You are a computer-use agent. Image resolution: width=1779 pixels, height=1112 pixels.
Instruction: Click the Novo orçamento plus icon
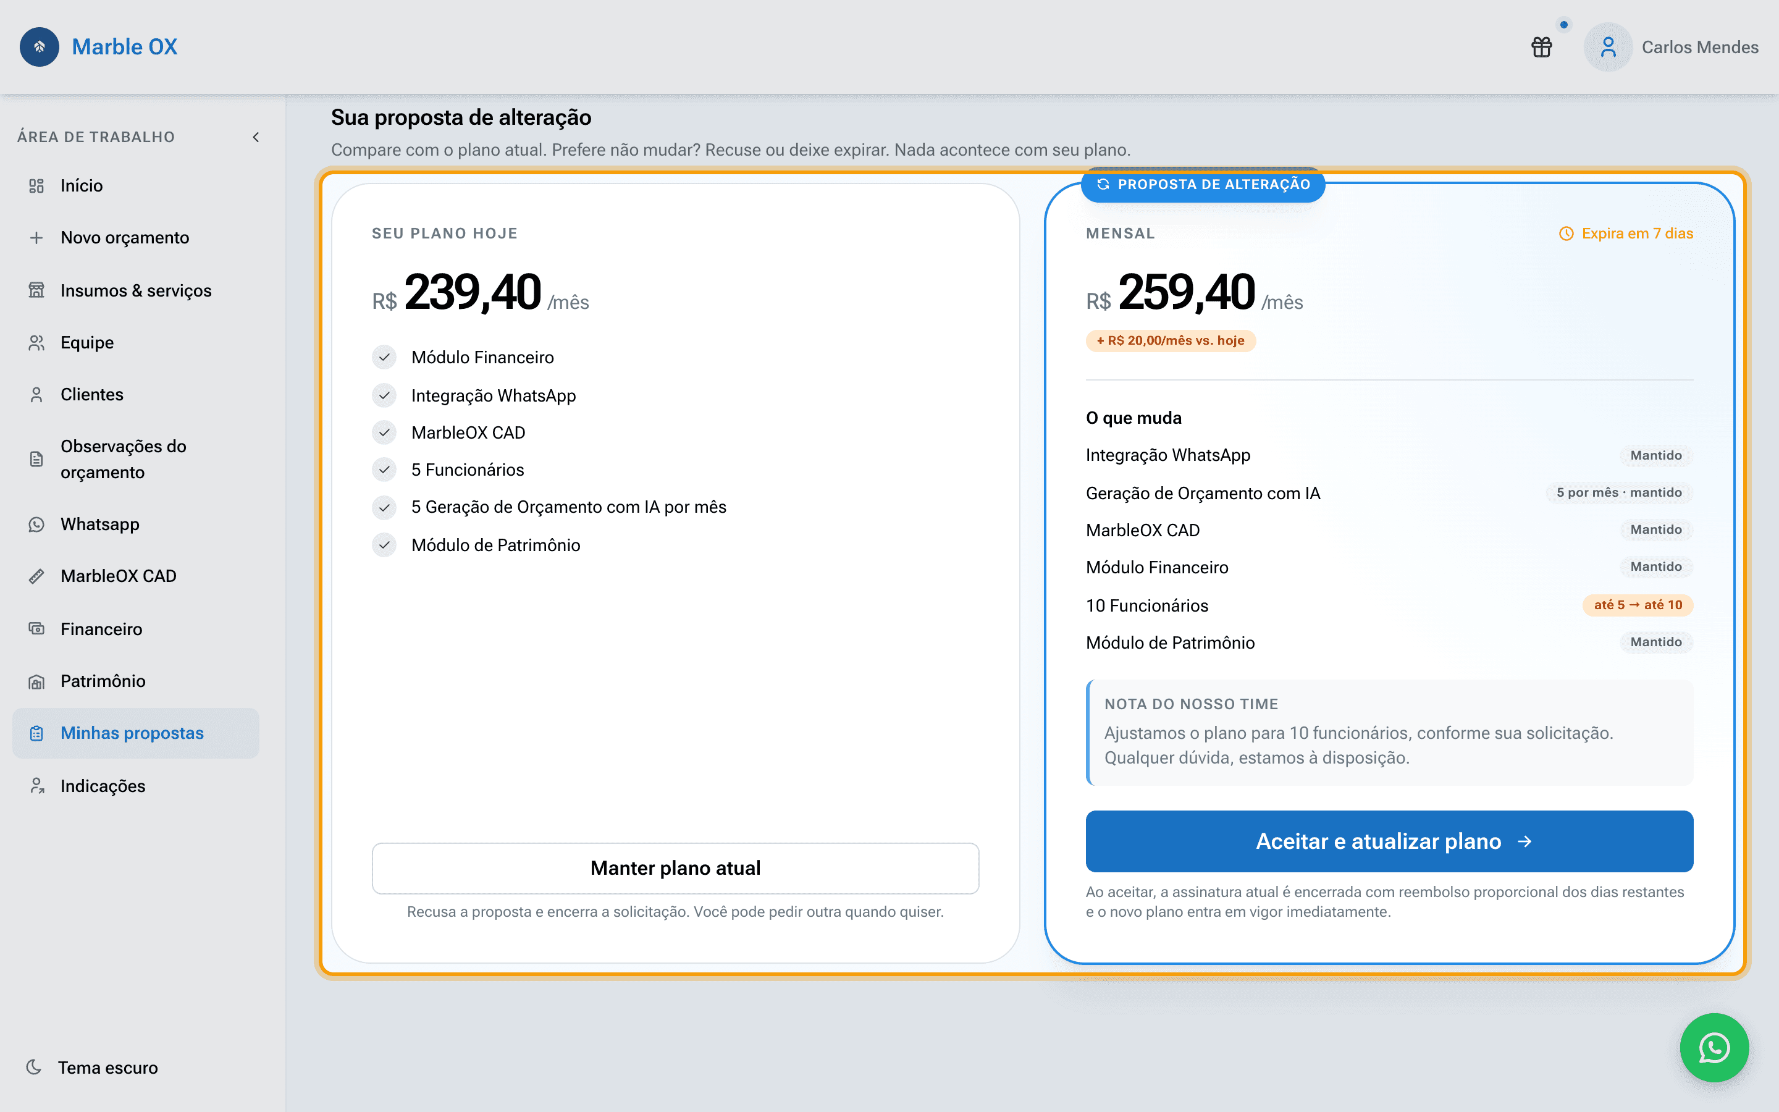click(36, 238)
